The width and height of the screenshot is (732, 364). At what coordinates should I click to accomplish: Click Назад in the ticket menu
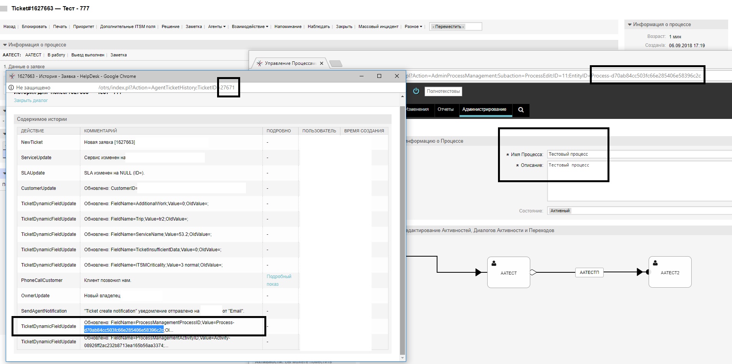(9, 26)
